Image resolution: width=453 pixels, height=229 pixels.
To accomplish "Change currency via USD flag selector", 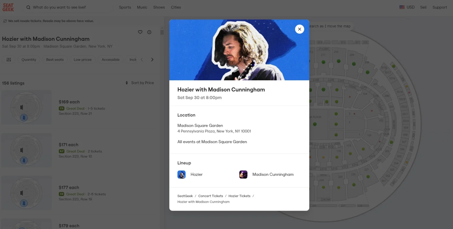I will click(407, 7).
